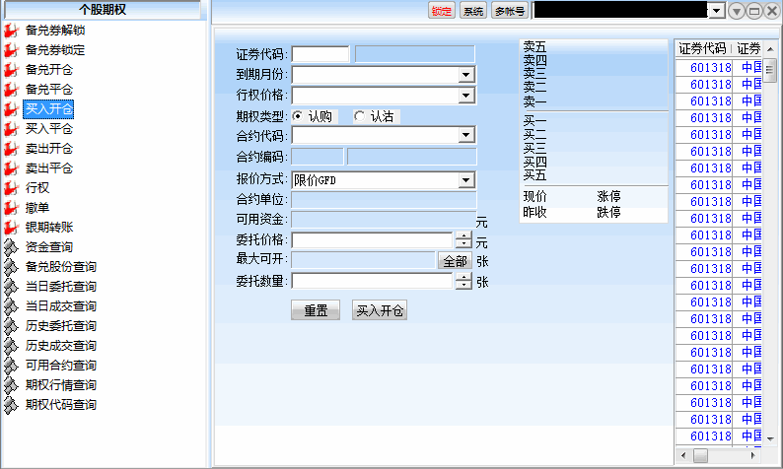Click the query icon beside 历史委托查询

[x=11, y=326]
